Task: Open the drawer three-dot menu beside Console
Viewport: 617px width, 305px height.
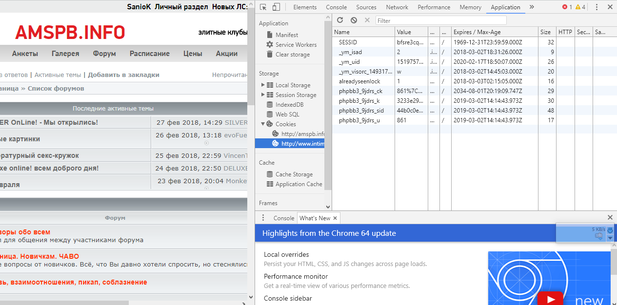Action: pyautogui.click(x=263, y=218)
